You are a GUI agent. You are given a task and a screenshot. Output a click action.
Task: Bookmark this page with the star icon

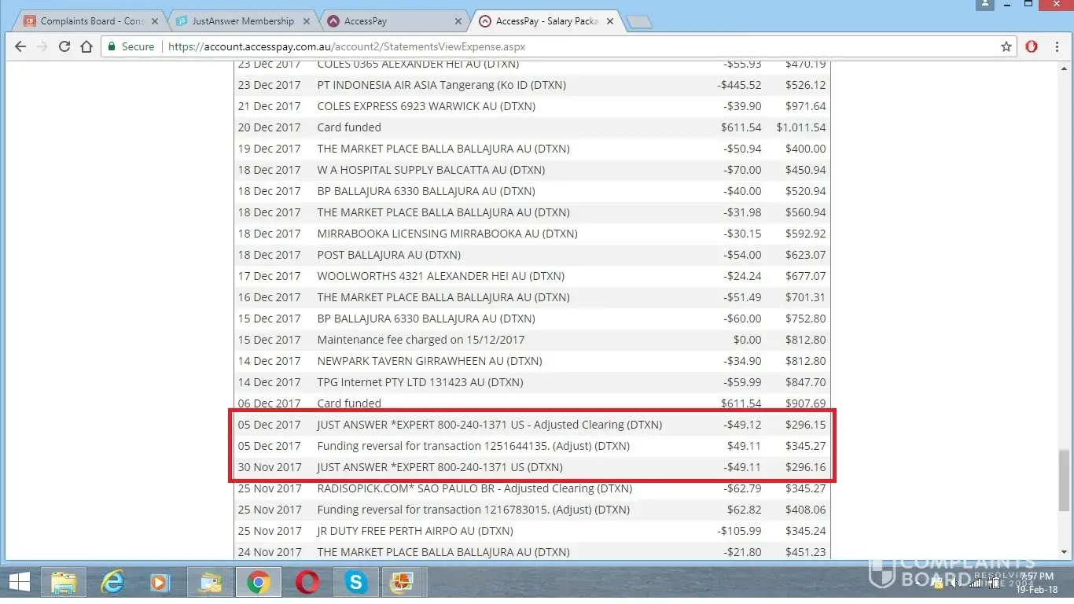click(x=1006, y=46)
